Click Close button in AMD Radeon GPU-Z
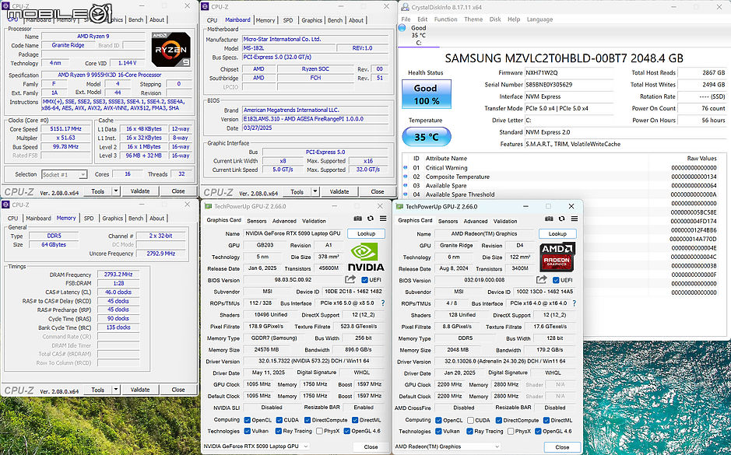Screen dimensions: 731x455 (562, 446)
